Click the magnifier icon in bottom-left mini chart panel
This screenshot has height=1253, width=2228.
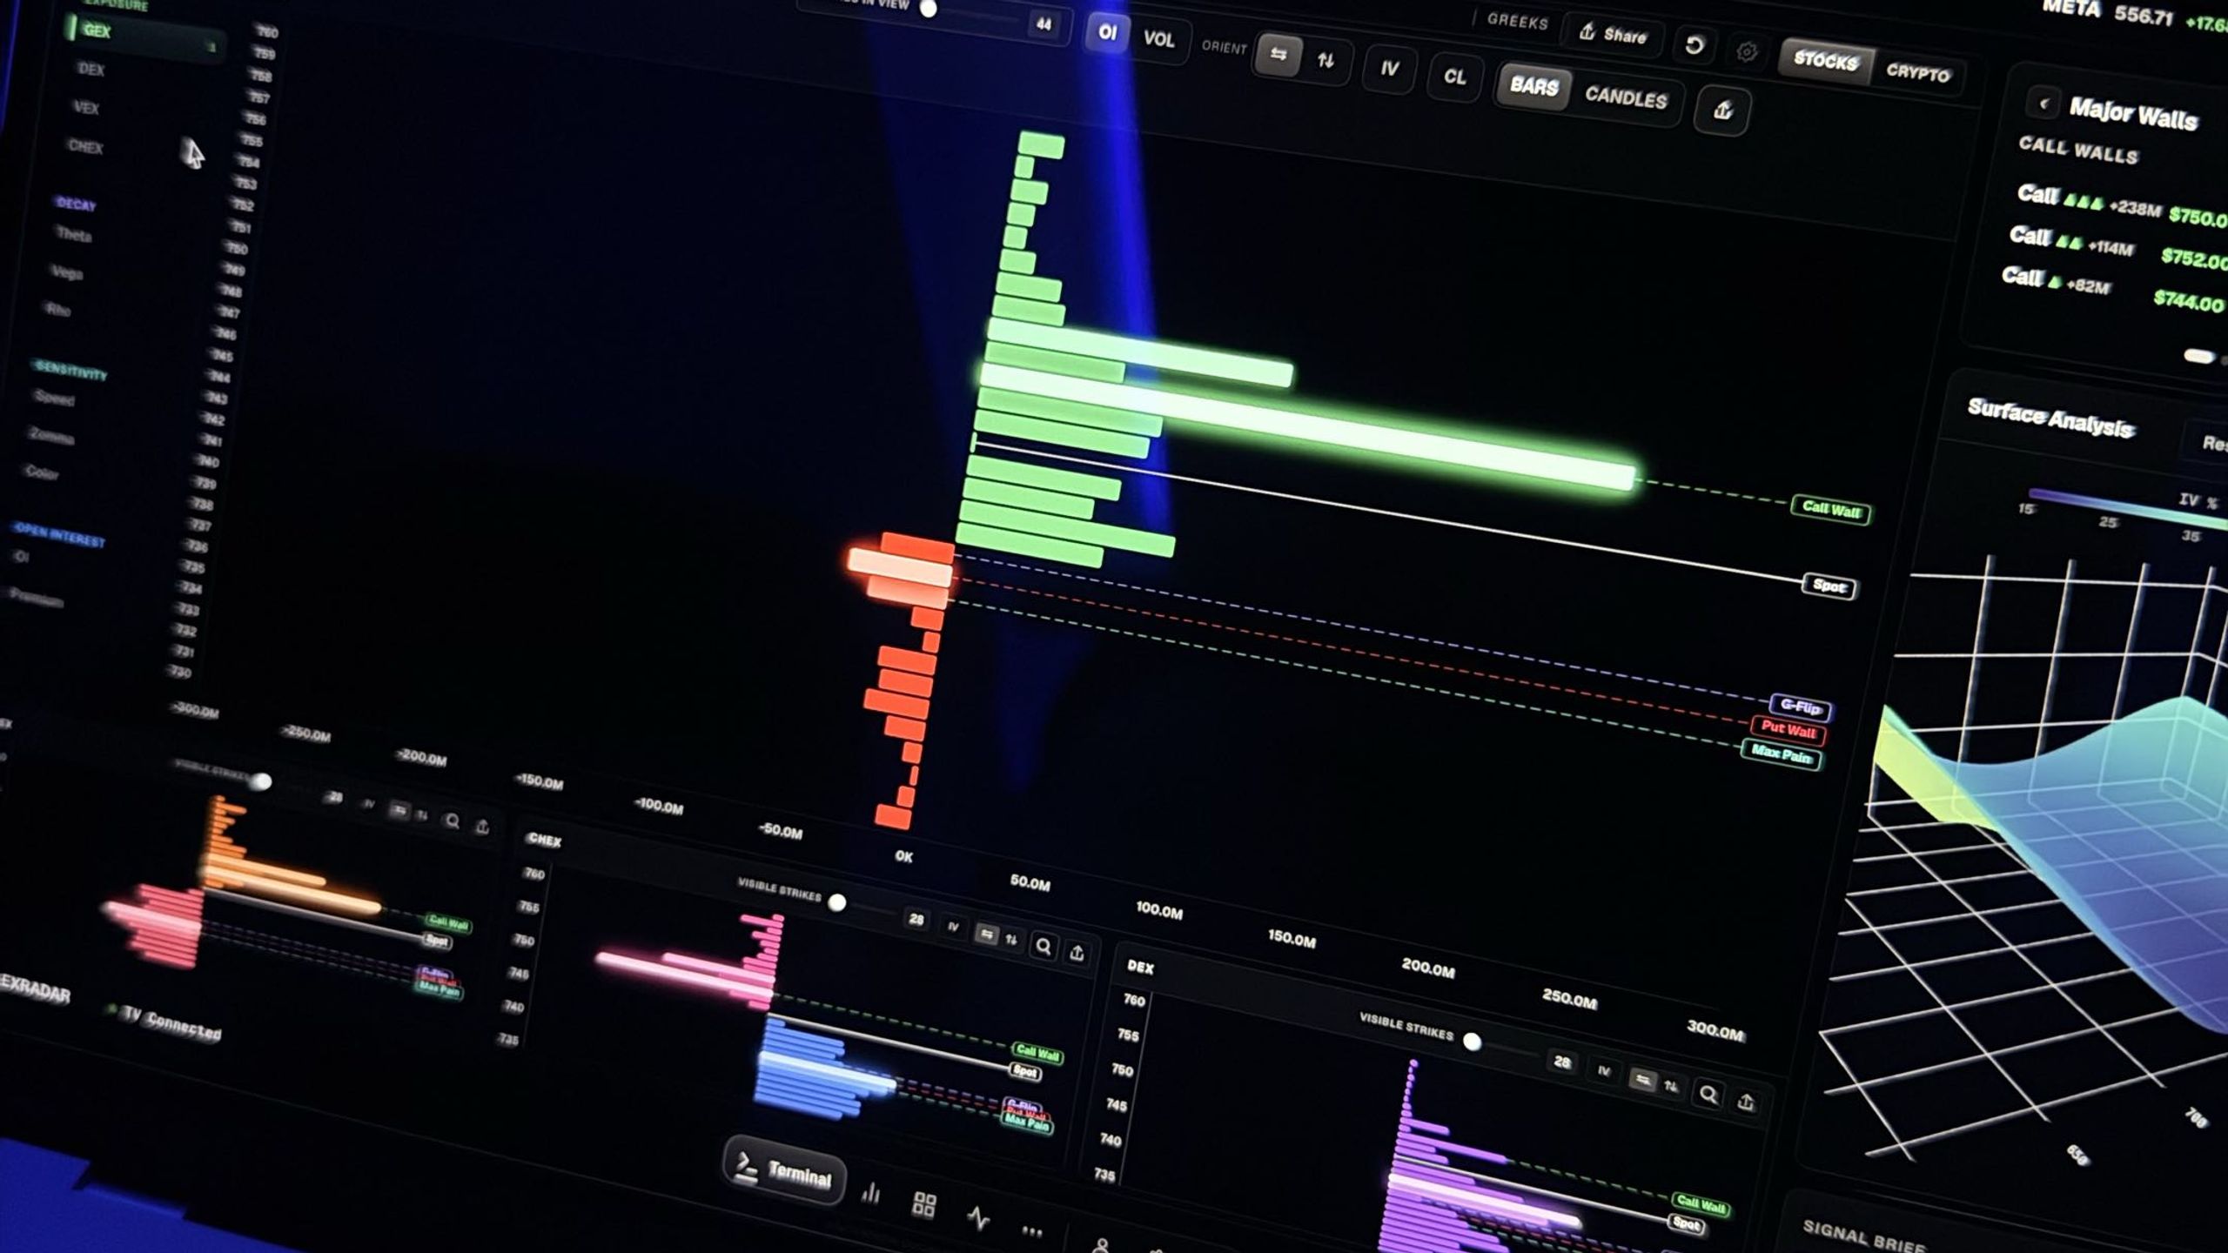click(452, 821)
